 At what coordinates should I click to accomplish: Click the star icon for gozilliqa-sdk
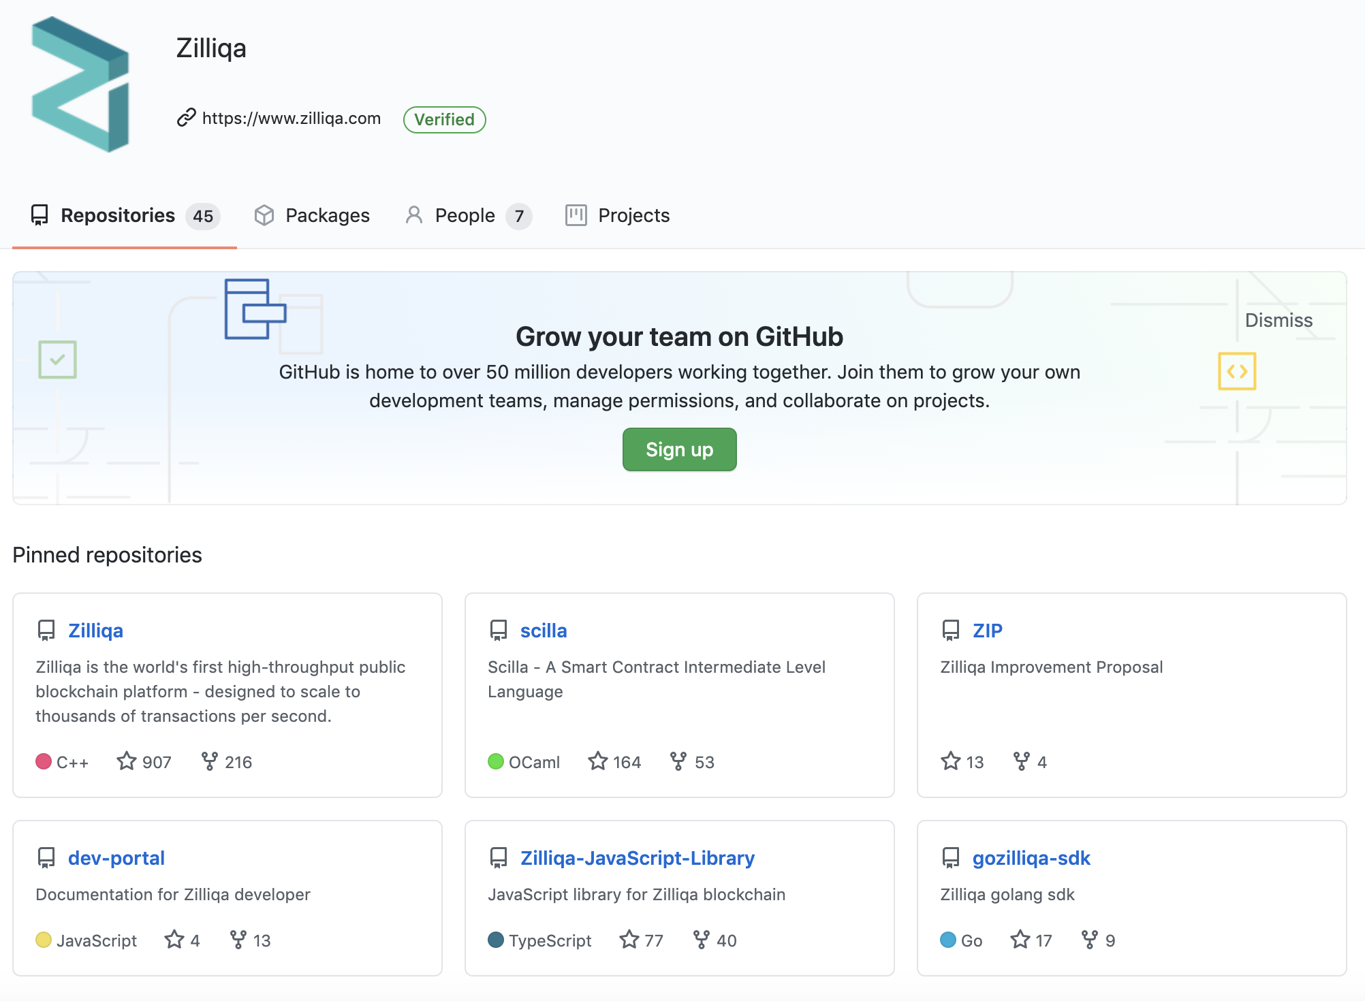(1020, 940)
